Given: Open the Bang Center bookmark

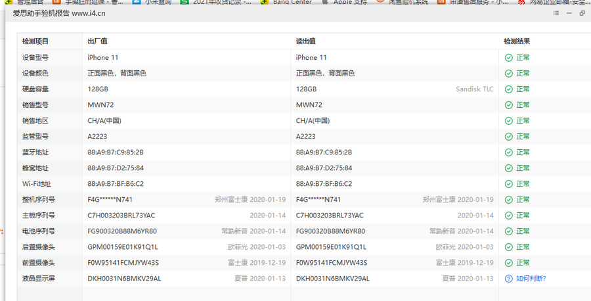Looking at the screenshot, I should click(292, 3).
